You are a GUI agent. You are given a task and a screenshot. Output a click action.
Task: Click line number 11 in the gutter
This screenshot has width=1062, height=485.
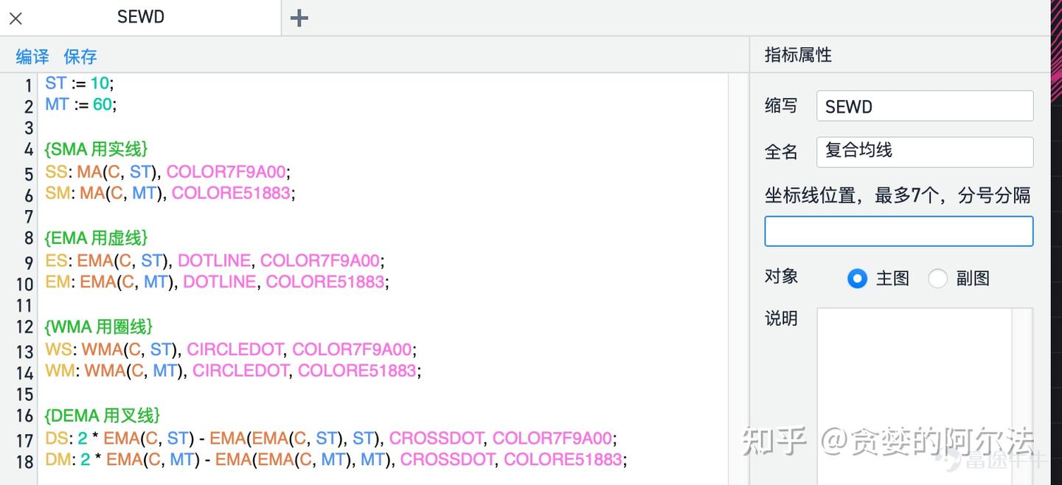coord(24,306)
